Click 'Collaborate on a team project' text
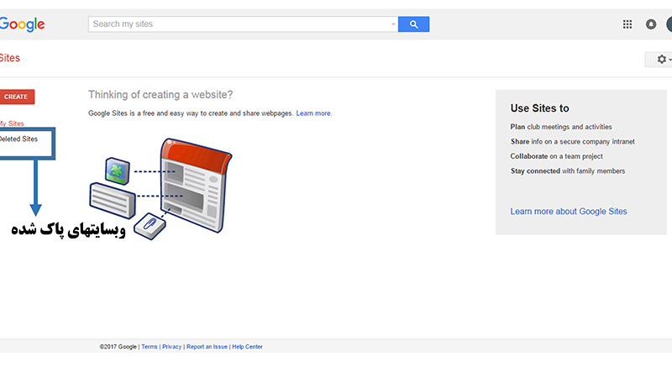 tap(556, 156)
